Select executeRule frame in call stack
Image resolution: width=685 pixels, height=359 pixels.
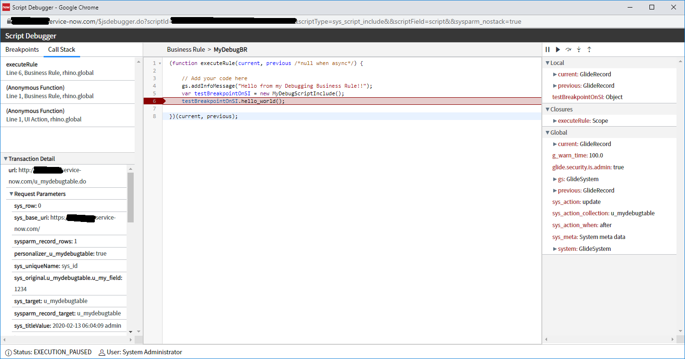pyautogui.click(x=67, y=68)
